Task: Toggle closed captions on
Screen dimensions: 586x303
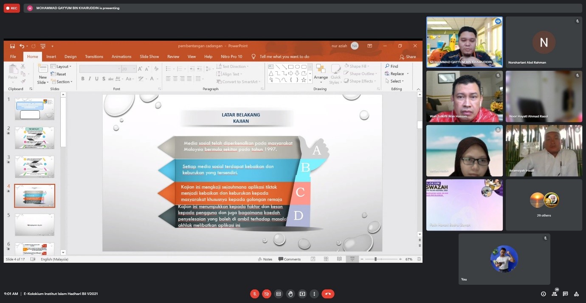Action: pyautogui.click(x=279, y=294)
